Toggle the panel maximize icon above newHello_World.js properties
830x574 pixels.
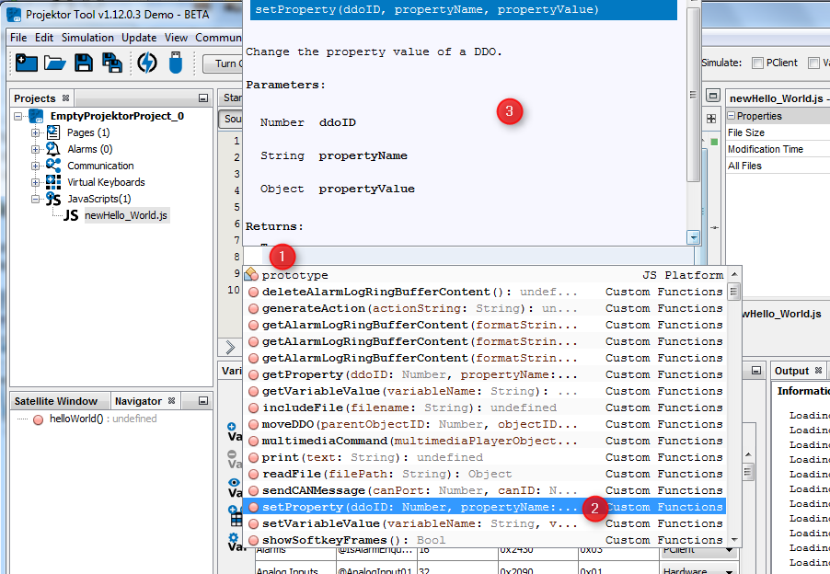click(713, 94)
